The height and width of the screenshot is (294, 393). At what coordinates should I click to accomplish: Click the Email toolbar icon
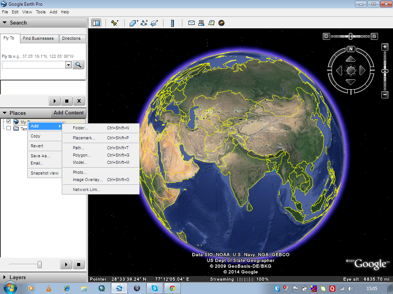191,23
